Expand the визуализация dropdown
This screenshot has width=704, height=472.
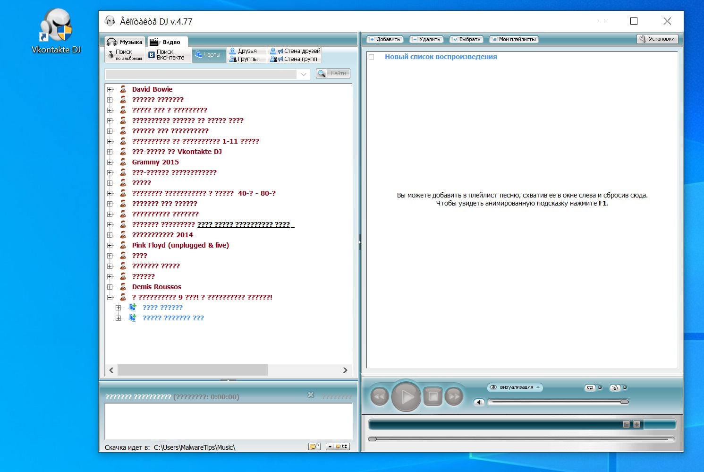[515, 387]
